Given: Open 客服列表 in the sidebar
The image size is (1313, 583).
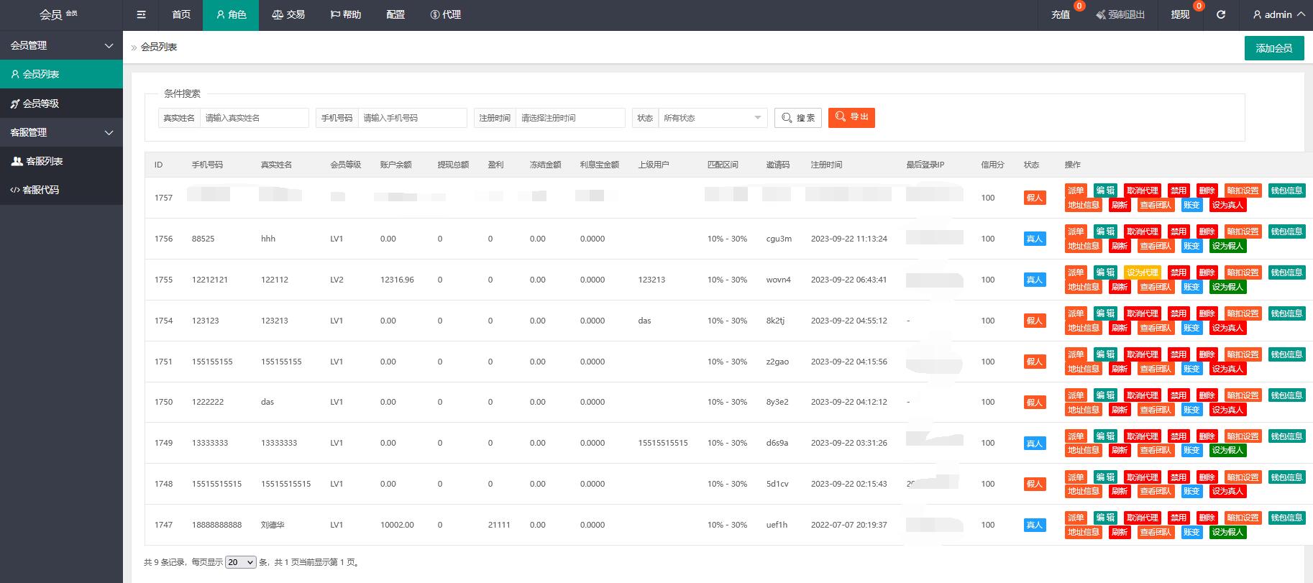Looking at the screenshot, I should click(61, 161).
